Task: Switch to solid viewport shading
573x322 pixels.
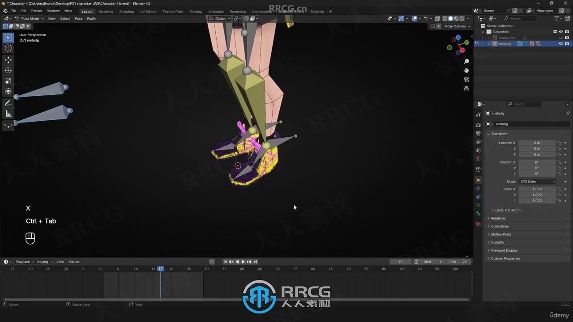Action: pos(451,18)
